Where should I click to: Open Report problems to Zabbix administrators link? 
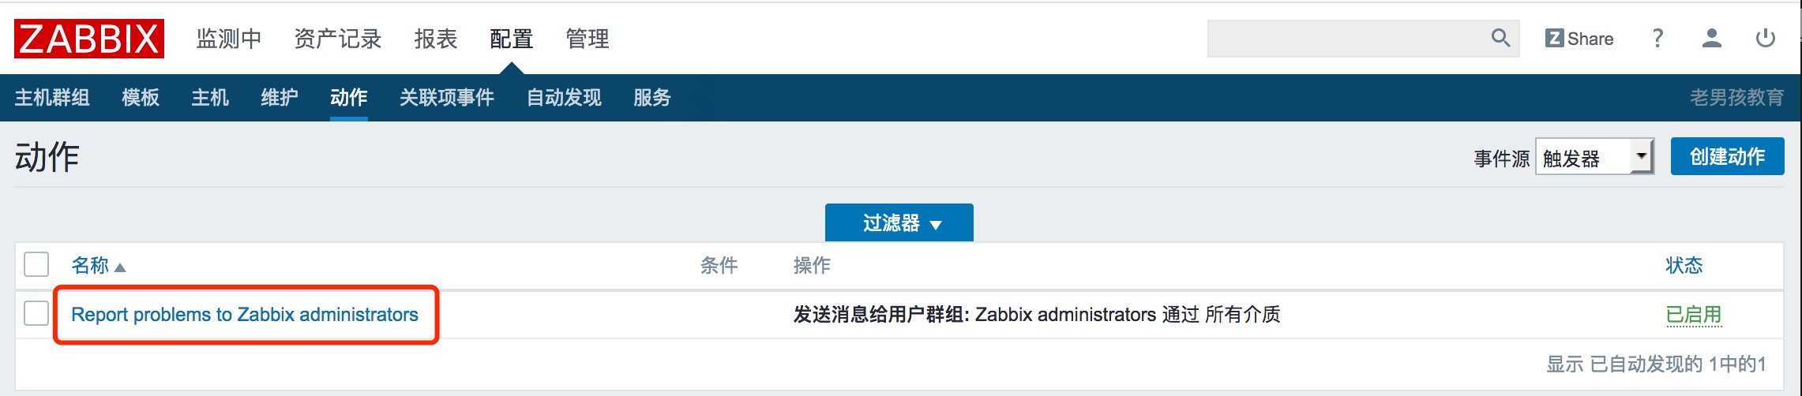pyautogui.click(x=245, y=315)
